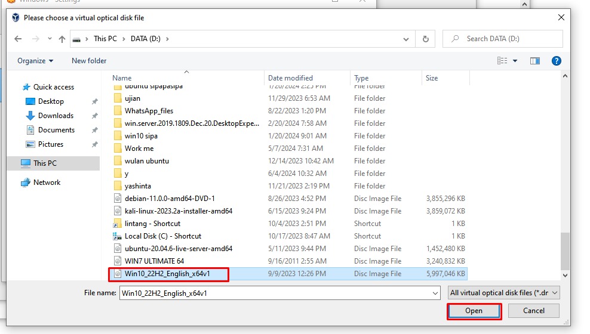The width and height of the screenshot is (590, 334).
Task: Select ubuntu-20.04.6-live-server-amd64 file
Action: pos(179,249)
